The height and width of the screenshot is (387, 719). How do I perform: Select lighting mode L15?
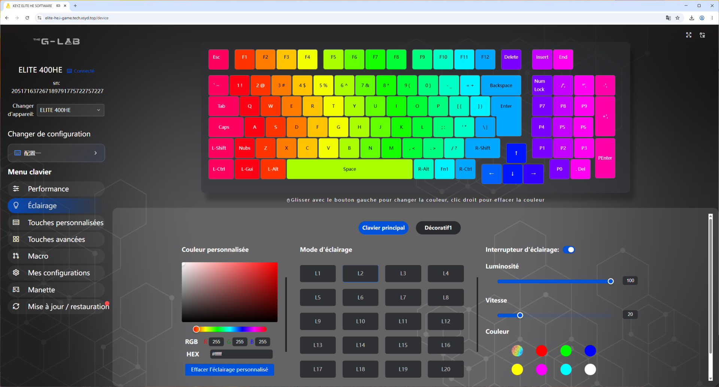[x=403, y=345]
